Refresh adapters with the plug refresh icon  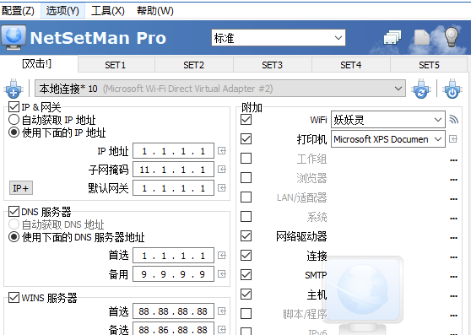(421, 89)
